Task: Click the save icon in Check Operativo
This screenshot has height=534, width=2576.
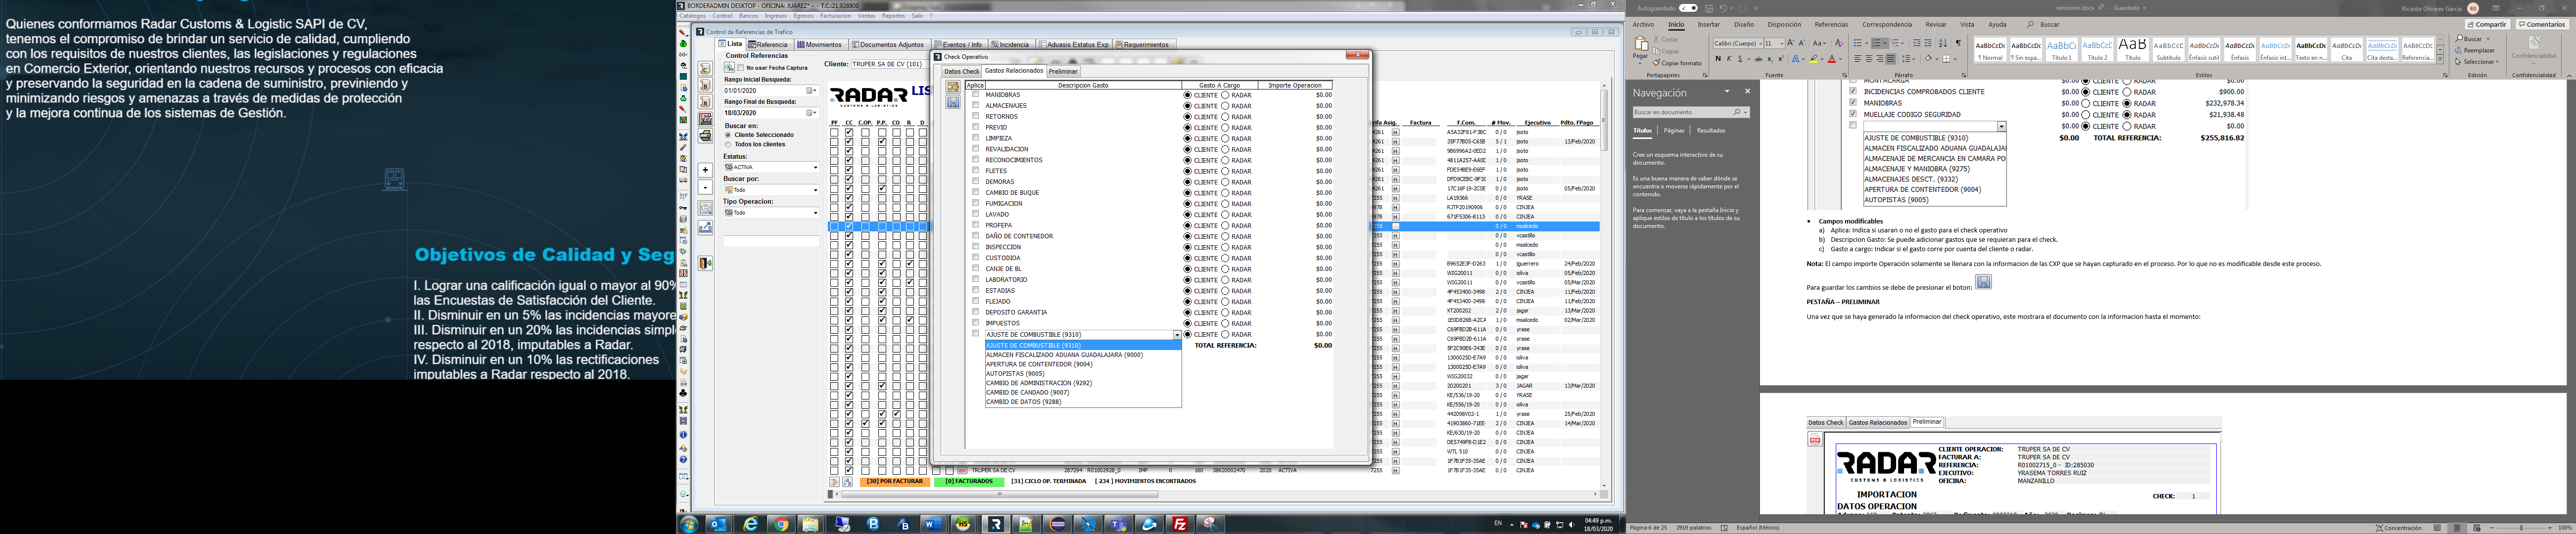Action: 953,102
